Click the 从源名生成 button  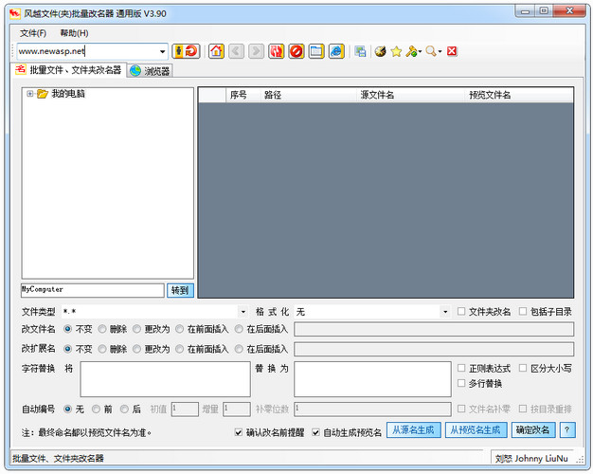(x=414, y=430)
